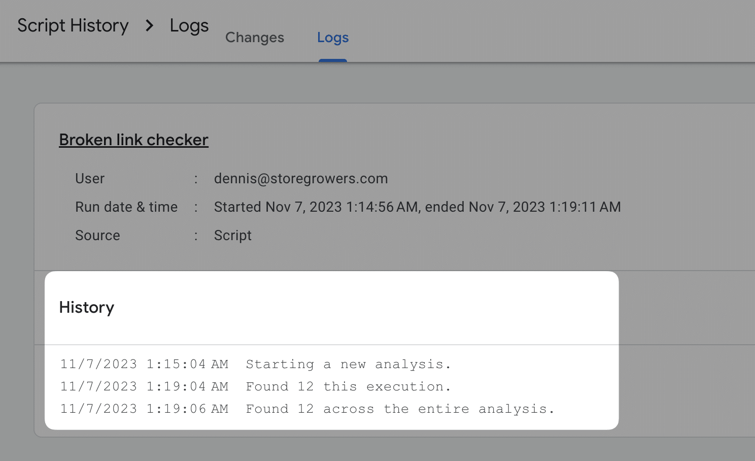755x461 pixels.
Task: Click the History section heading
Action: (87, 307)
